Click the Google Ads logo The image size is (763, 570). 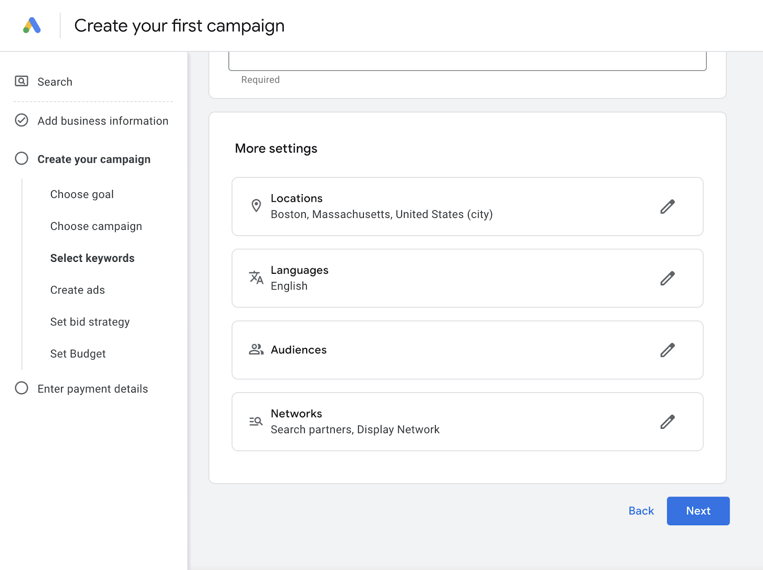pyautogui.click(x=31, y=25)
